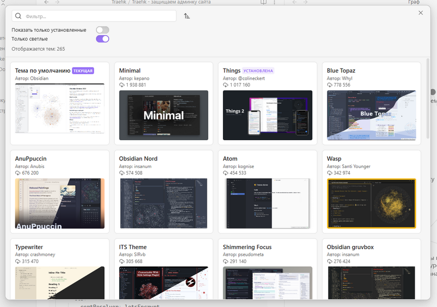The width and height of the screenshot is (437, 307).
Task: Open the ITS Theme preview image
Action: click(x=163, y=283)
